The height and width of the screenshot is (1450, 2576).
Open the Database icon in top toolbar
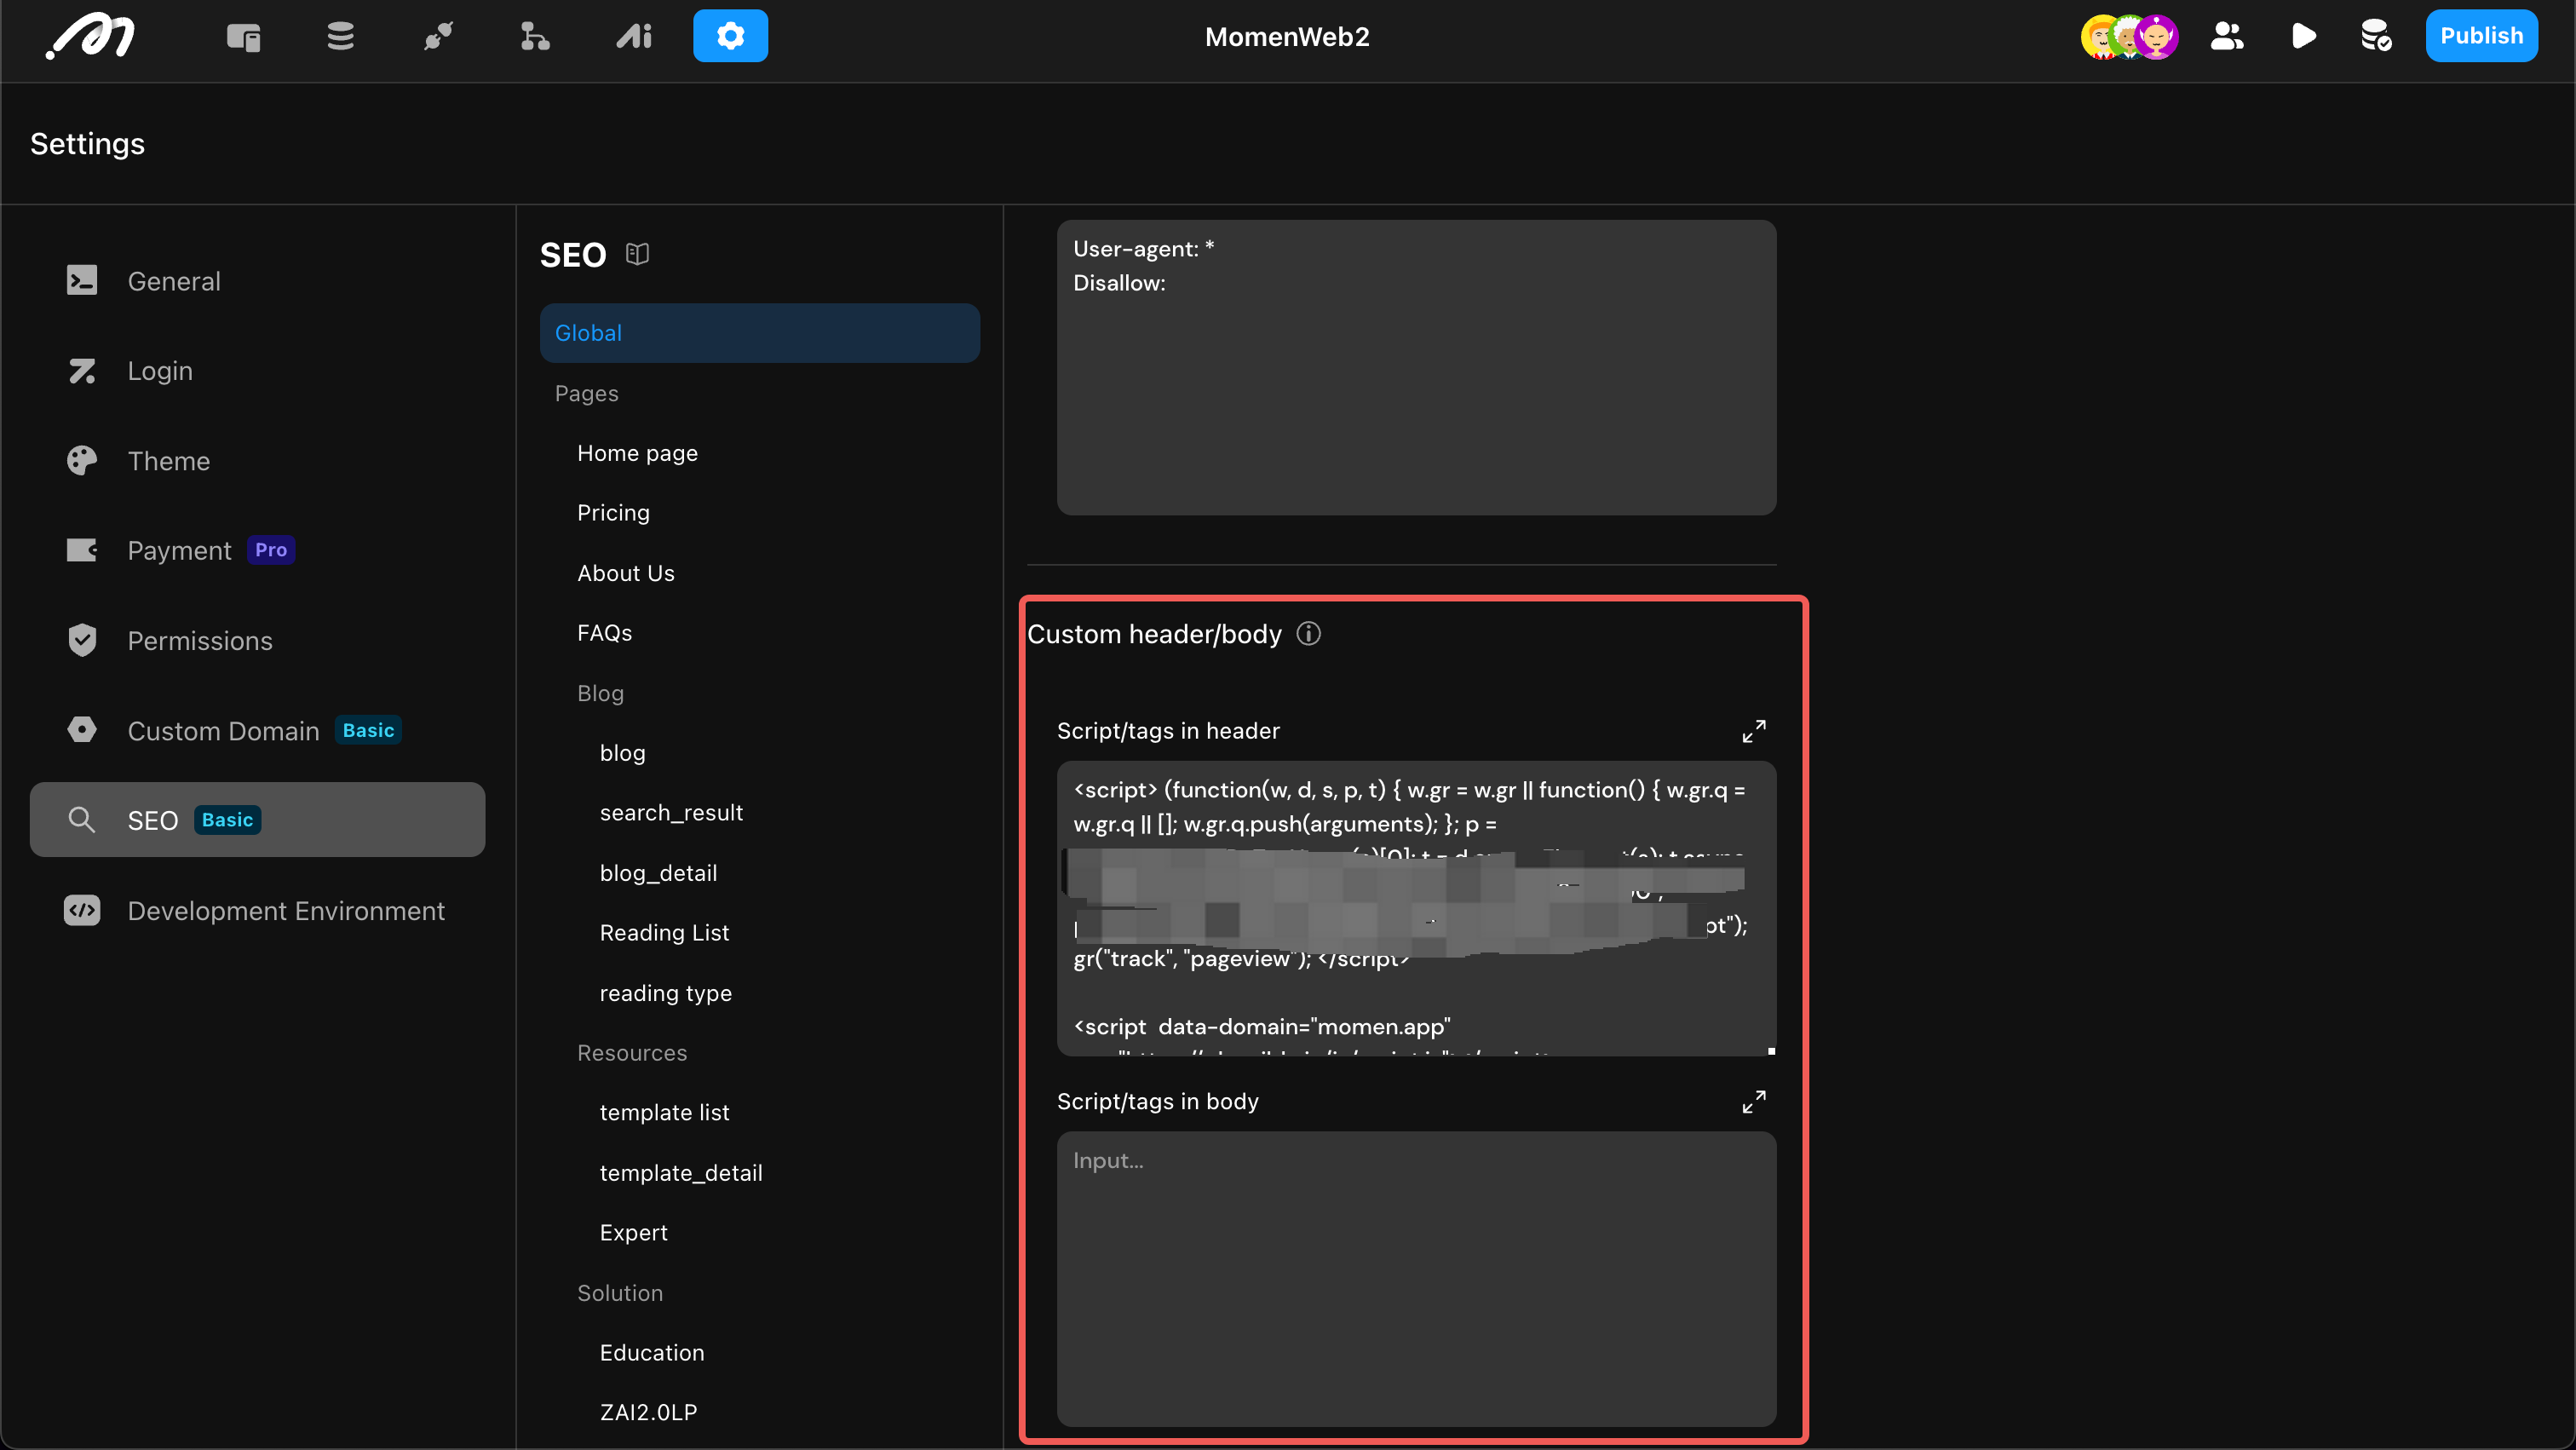tap(340, 37)
